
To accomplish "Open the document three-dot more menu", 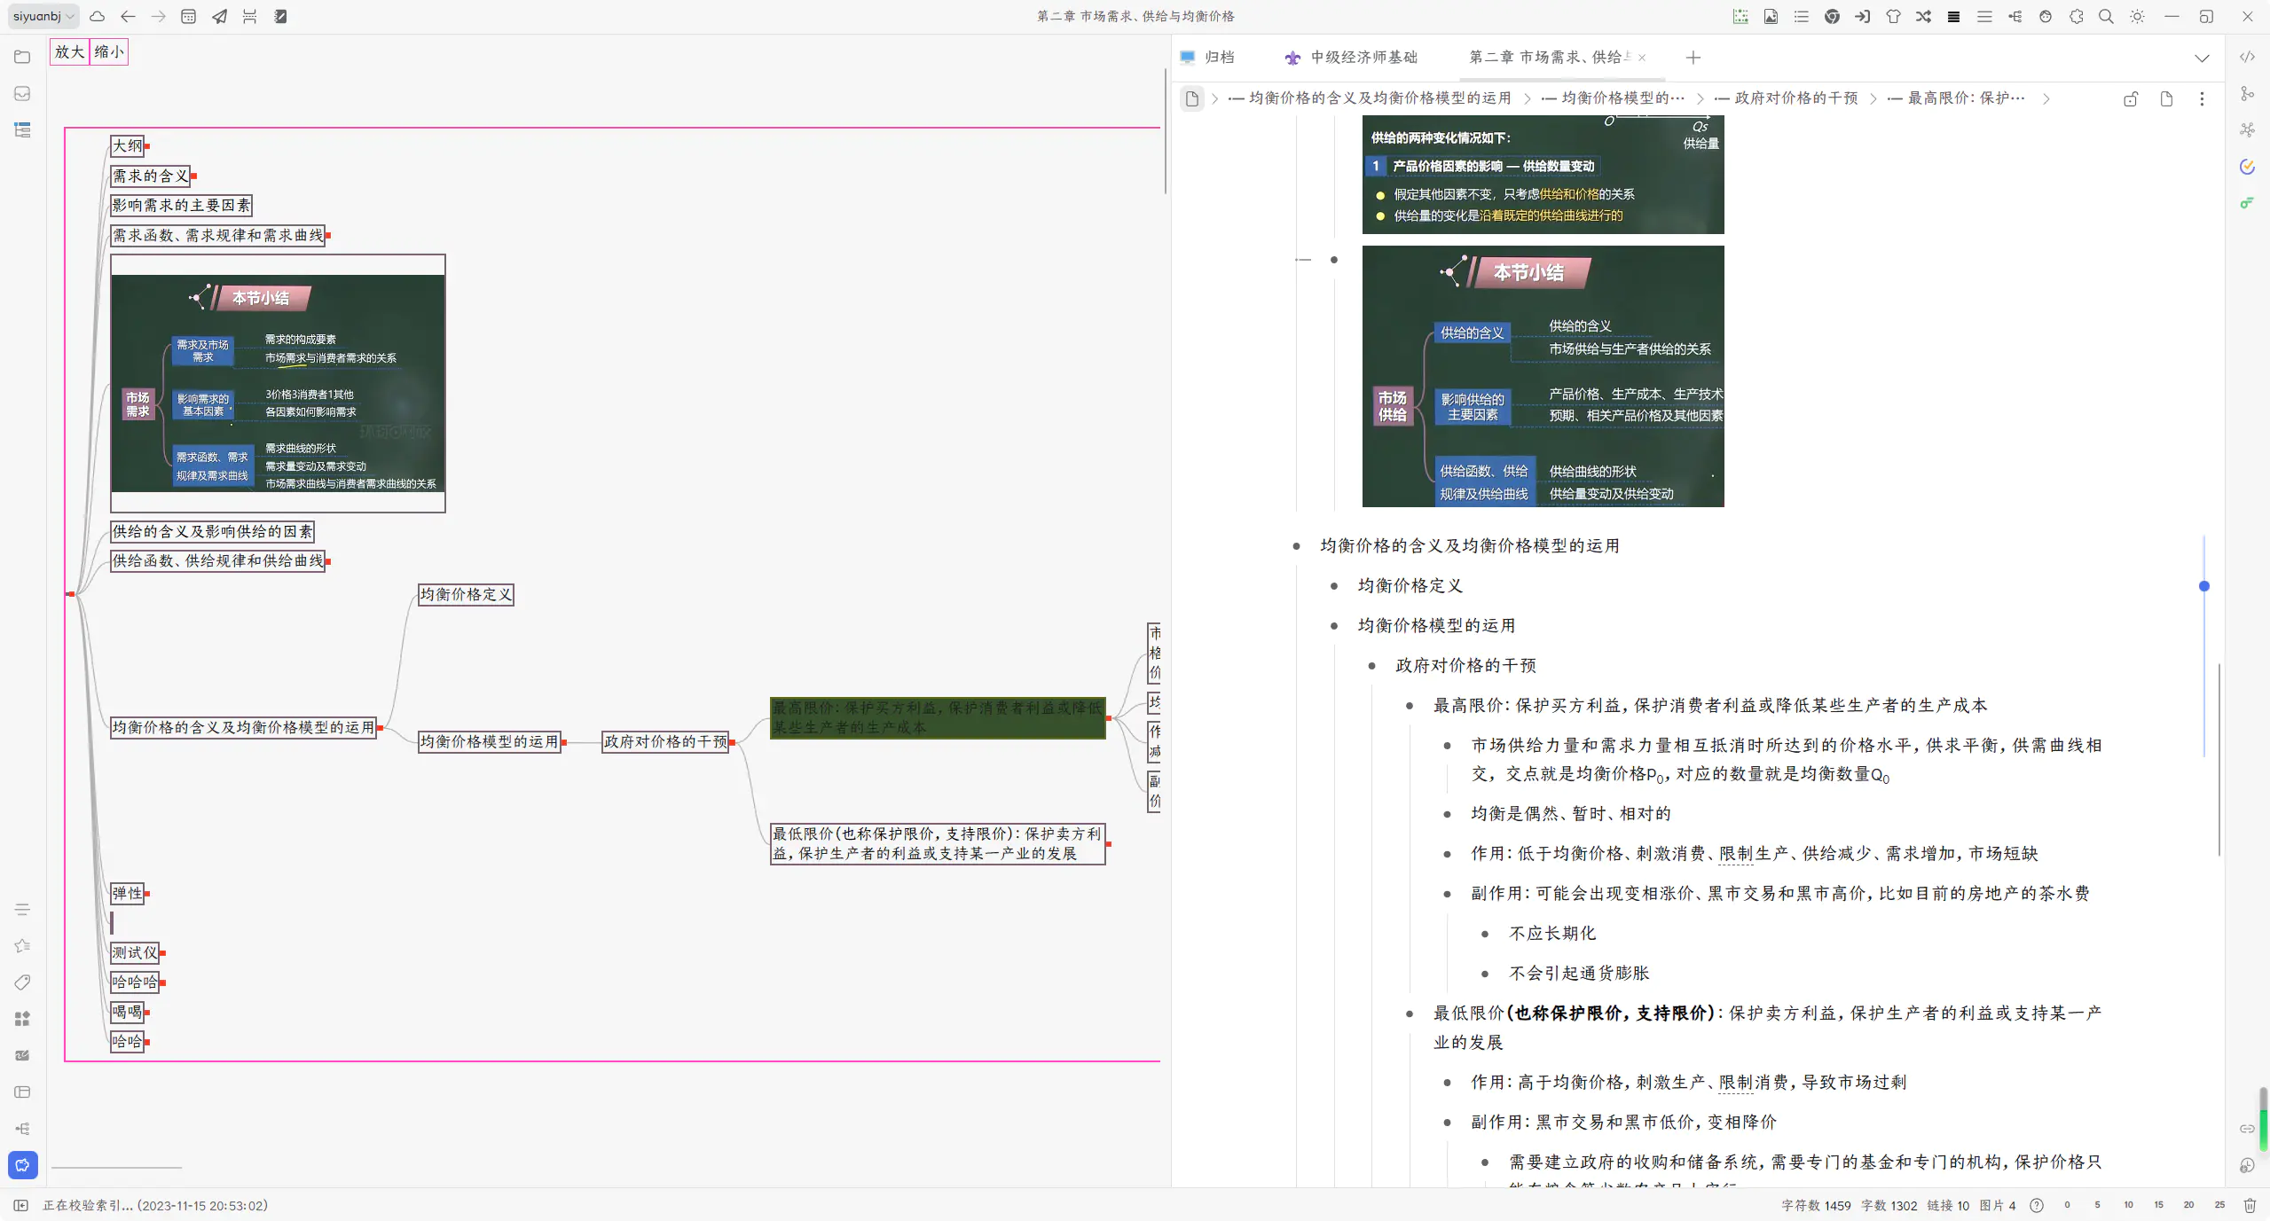I will click(x=2202, y=98).
